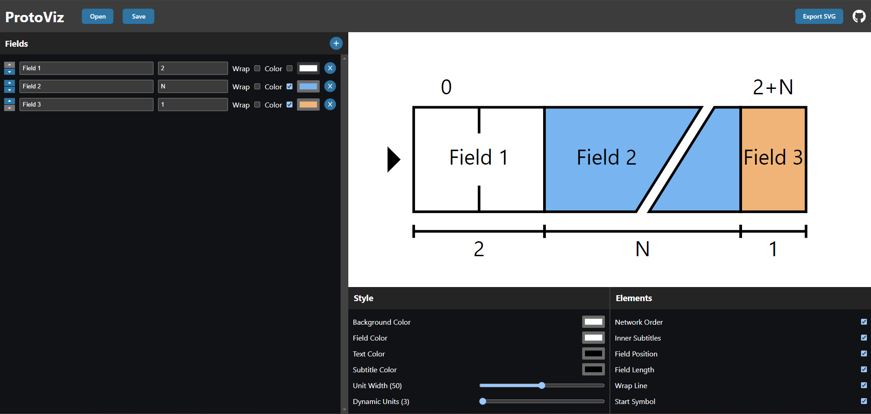Viewport: 871px width, 414px height.
Task: Click the Open button
Action: (x=98, y=16)
